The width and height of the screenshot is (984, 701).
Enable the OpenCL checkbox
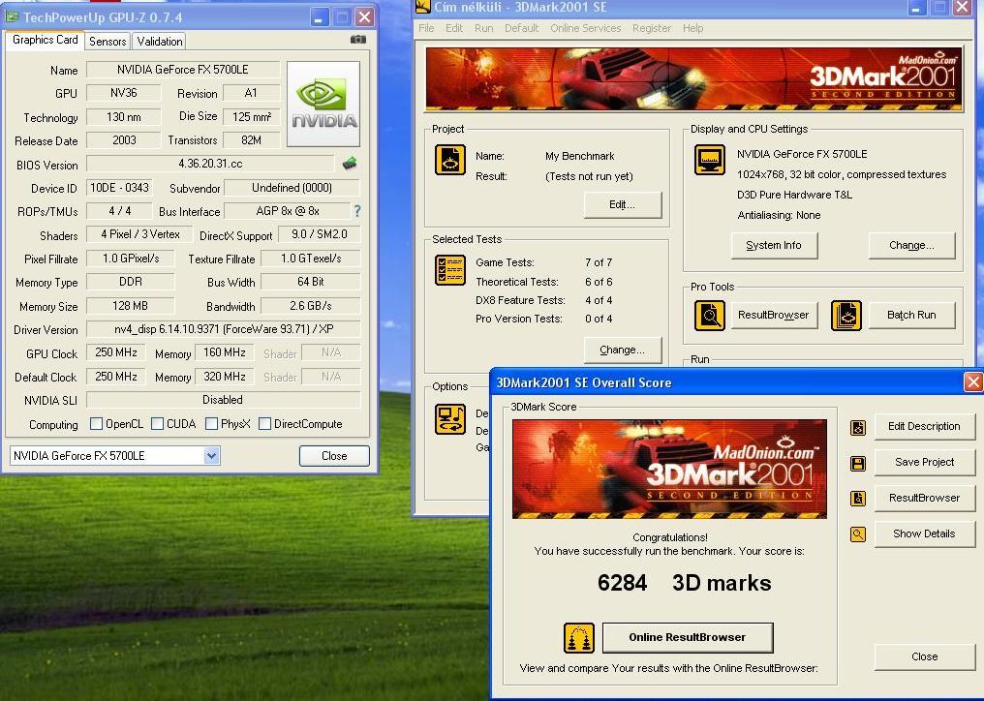coord(96,424)
